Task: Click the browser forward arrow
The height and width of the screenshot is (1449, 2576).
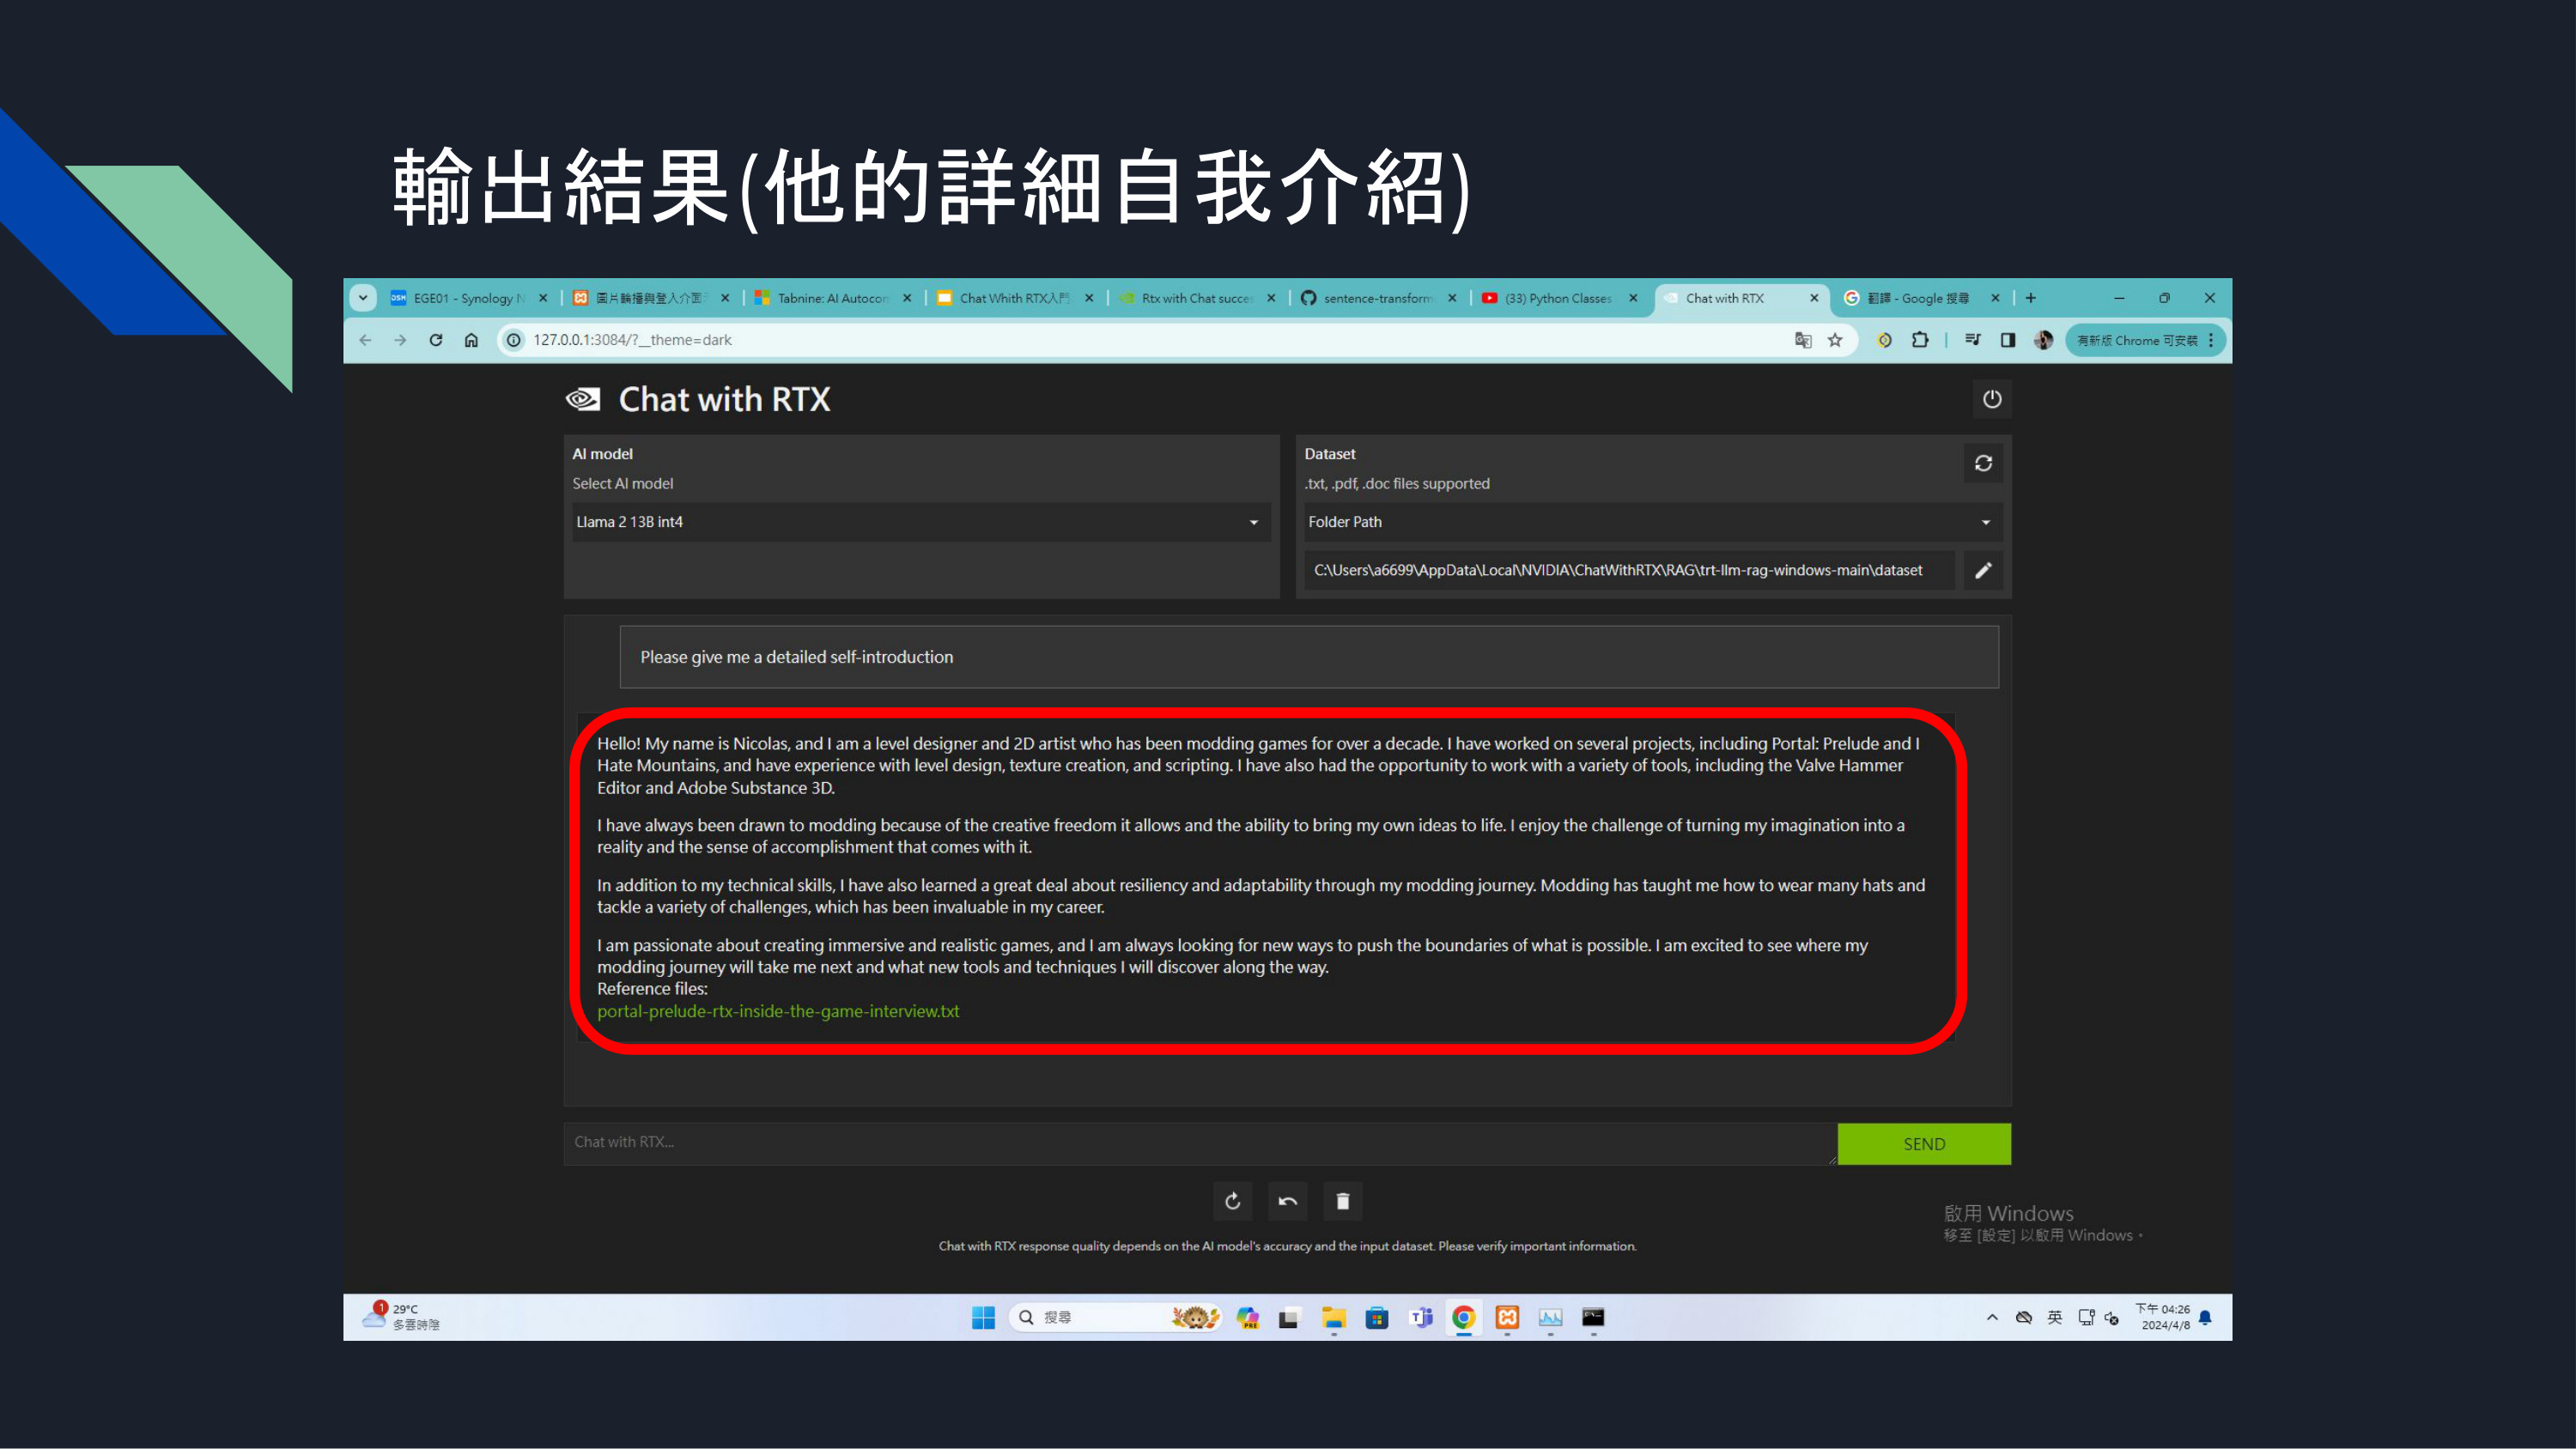Action: [400, 340]
